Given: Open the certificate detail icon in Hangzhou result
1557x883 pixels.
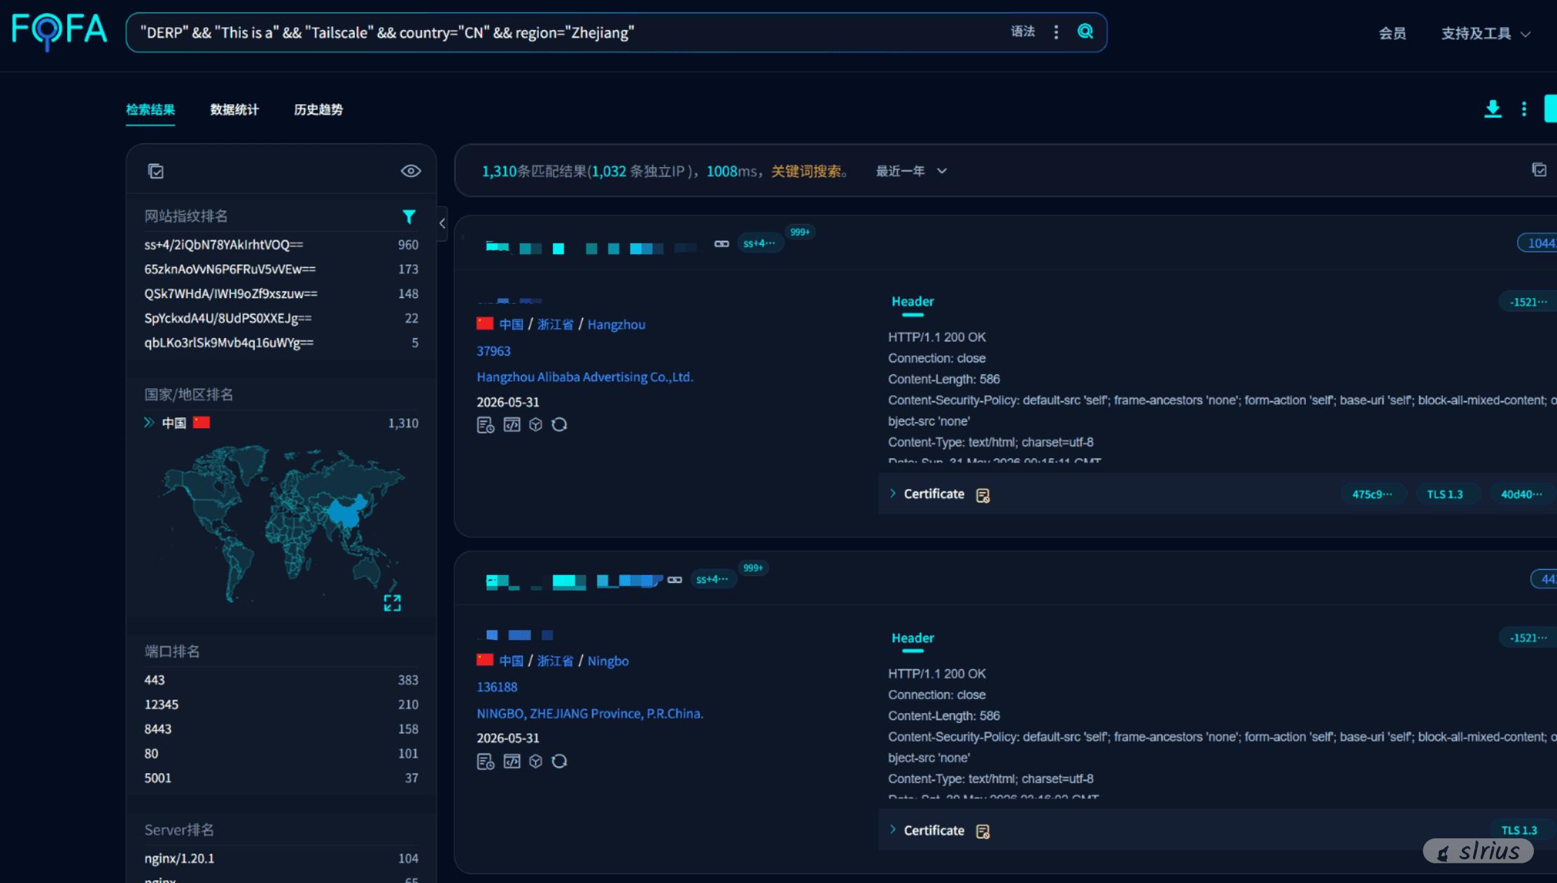Looking at the screenshot, I should pyautogui.click(x=983, y=495).
